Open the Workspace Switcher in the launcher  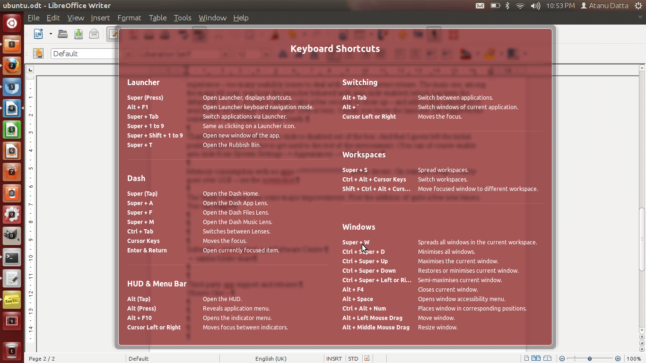(12, 321)
